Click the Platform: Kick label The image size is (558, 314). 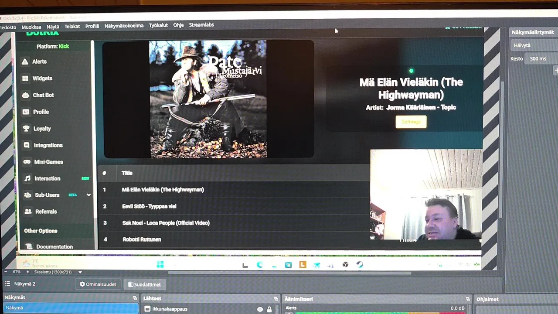pyautogui.click(x=53, y=46)
